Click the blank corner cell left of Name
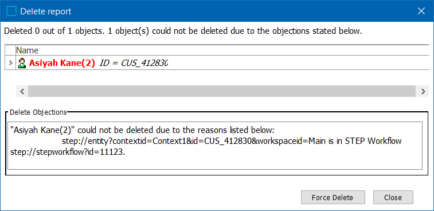The image size is (434, 211). click(x=10, y=50)
